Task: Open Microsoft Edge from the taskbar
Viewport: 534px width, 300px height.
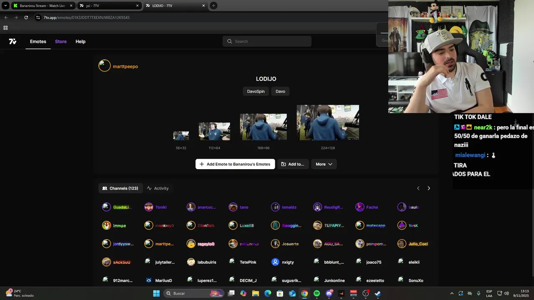Action: click(x=268, y=293)
